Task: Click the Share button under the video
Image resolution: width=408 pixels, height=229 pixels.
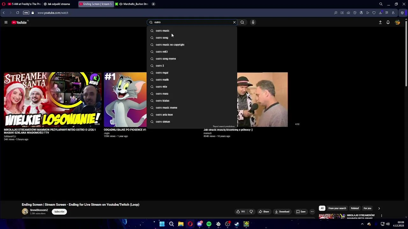Action: pyautogui.click(x=264, y=212)
